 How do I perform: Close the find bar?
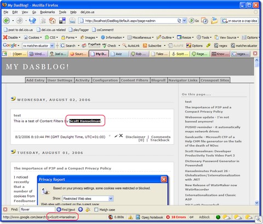click(x=5, y=209)
